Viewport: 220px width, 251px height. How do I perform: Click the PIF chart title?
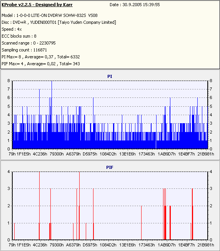110,167
